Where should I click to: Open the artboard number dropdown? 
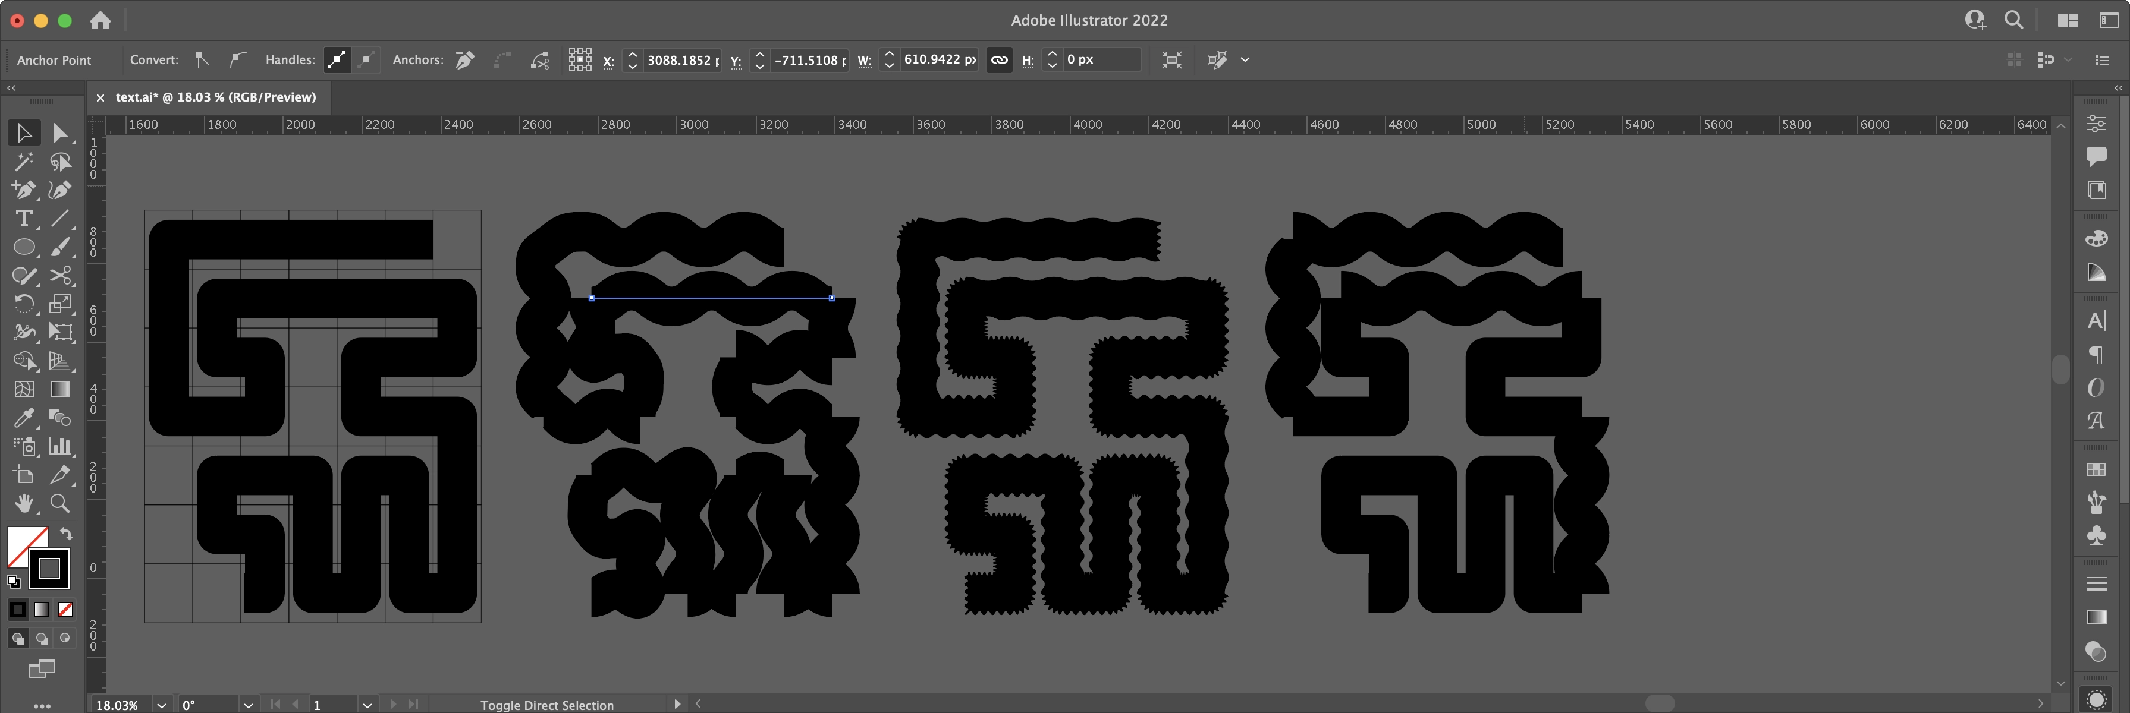click(367, 705)
